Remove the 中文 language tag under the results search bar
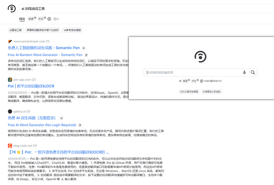274x185 pixels. tap(45, 17)
